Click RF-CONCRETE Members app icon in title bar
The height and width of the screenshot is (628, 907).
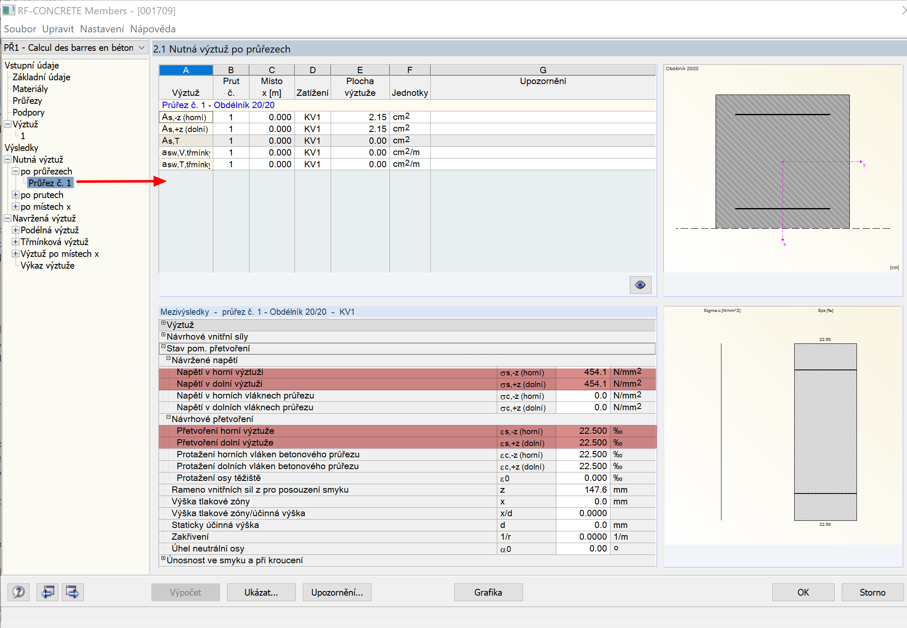(x=8, y=11)
